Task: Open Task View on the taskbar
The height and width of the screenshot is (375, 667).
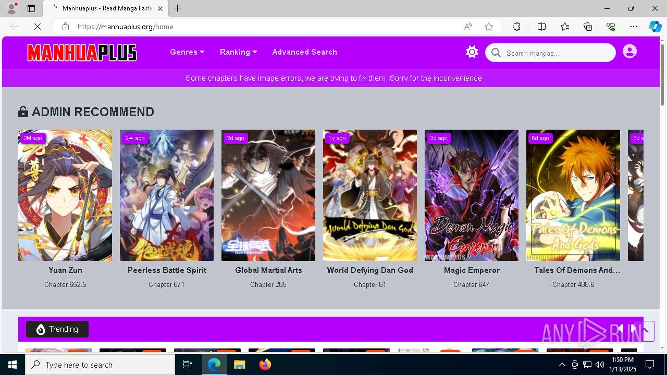Action: tap(188, 365)
